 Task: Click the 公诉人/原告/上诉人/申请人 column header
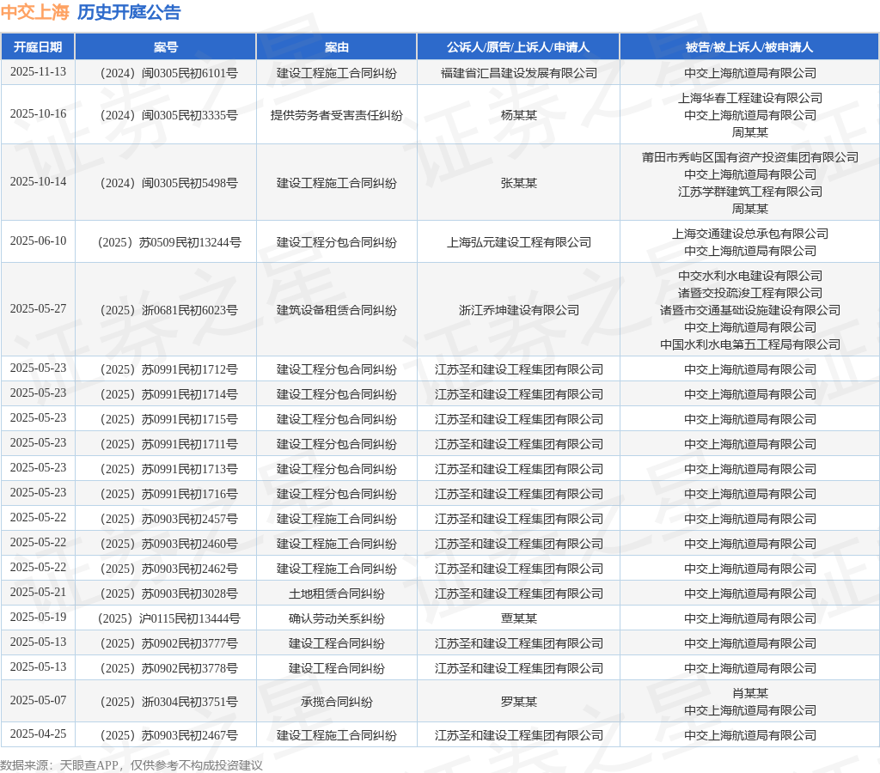click(518, 47)
